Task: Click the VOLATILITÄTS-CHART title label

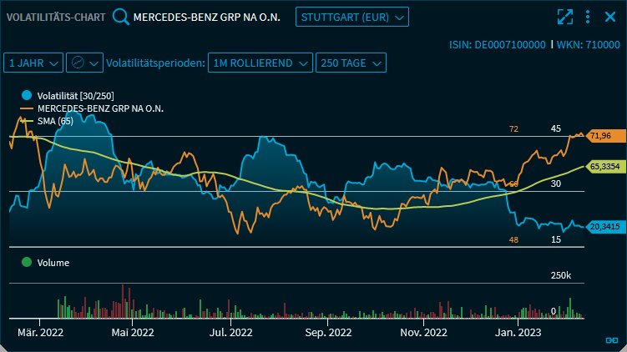Action: coord(56,18)
